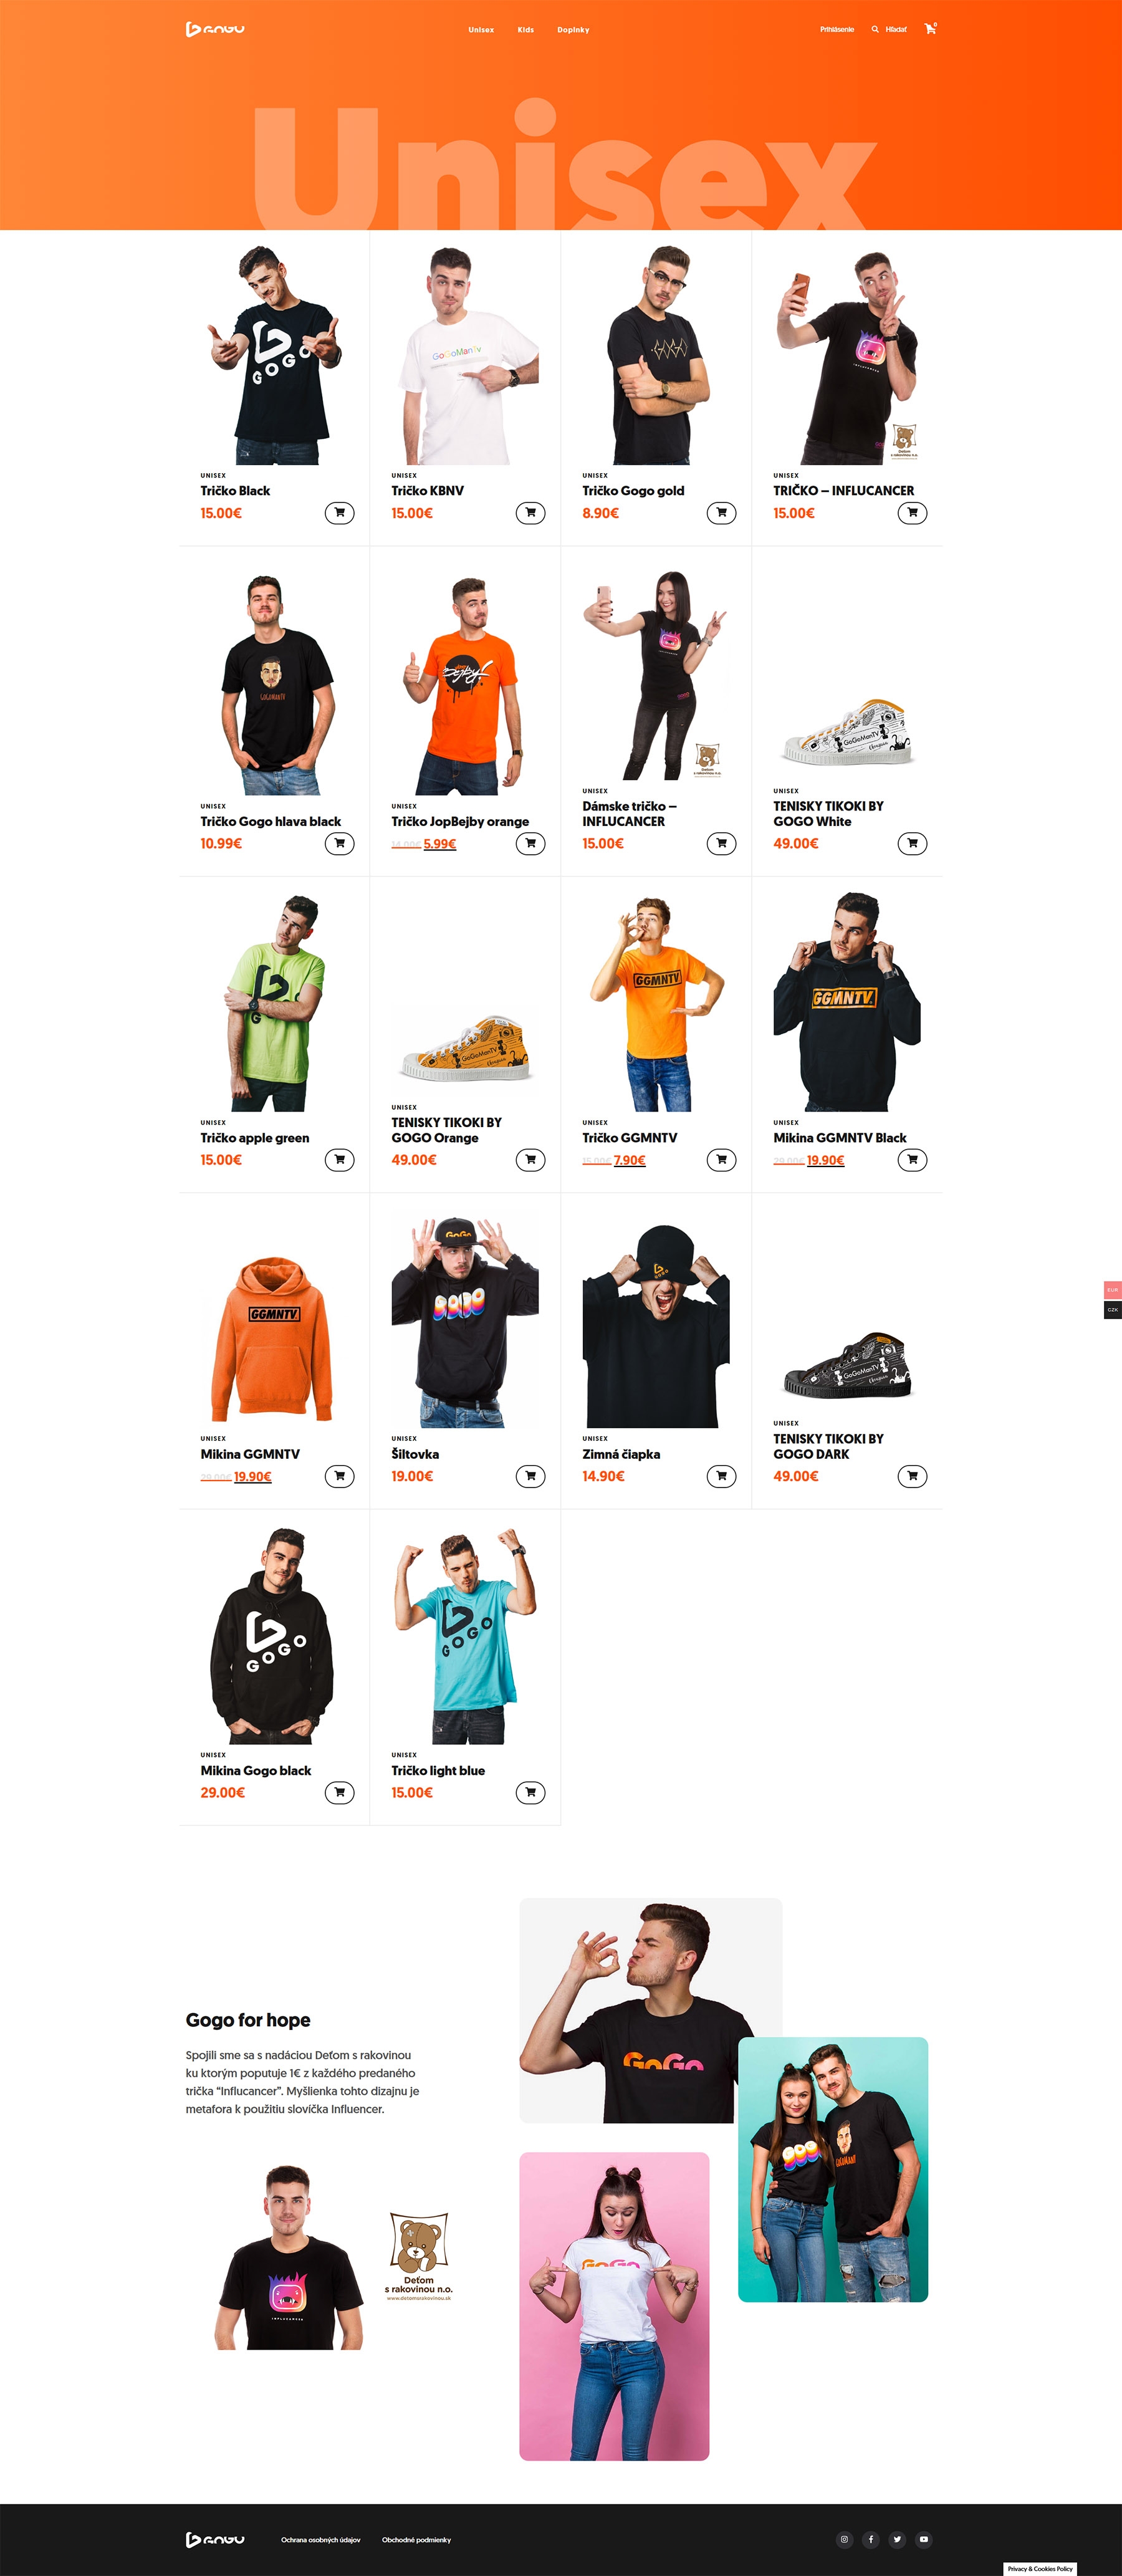Switch currency to EUR
The height and width of the screenshot is (2576, 1122).
[x=1112, y=1290]
